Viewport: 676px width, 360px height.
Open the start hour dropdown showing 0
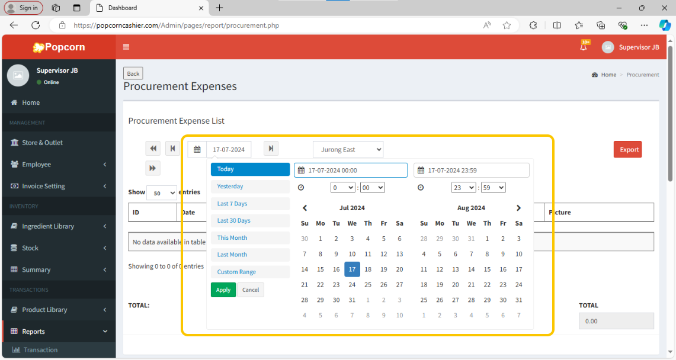point(343,188)
